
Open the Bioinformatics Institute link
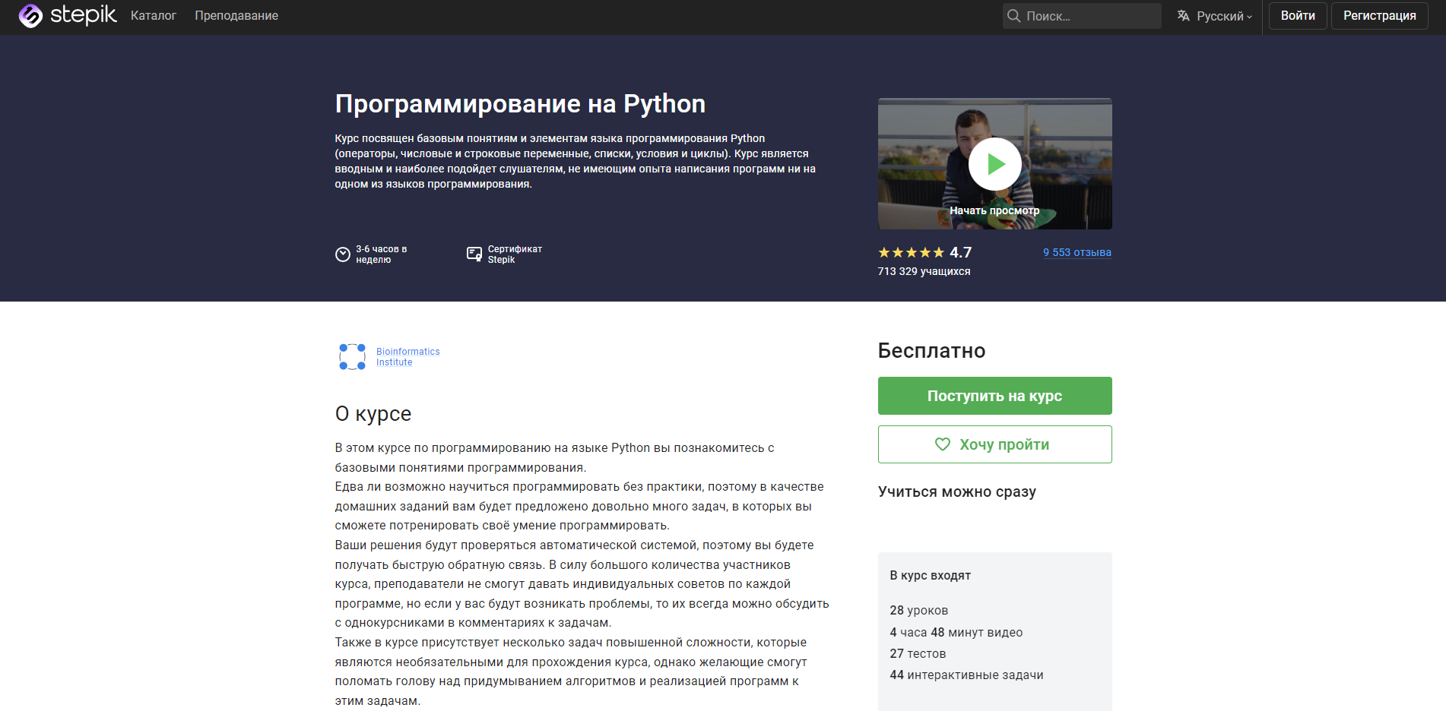click(x=408, y=357)
